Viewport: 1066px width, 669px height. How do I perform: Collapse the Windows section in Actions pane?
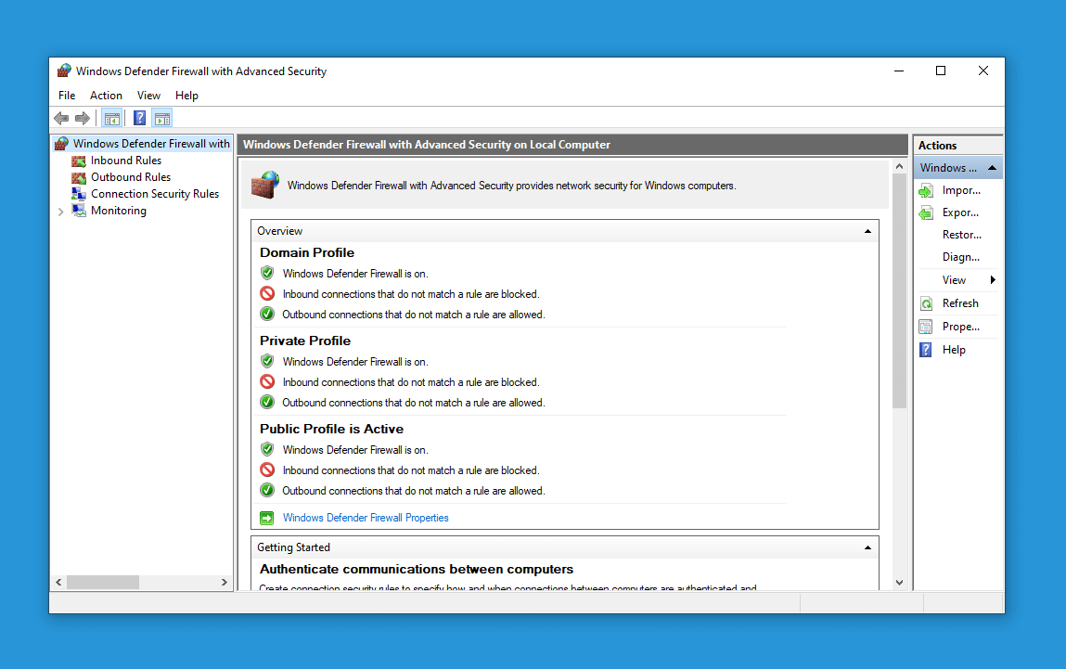click(992, 168)
